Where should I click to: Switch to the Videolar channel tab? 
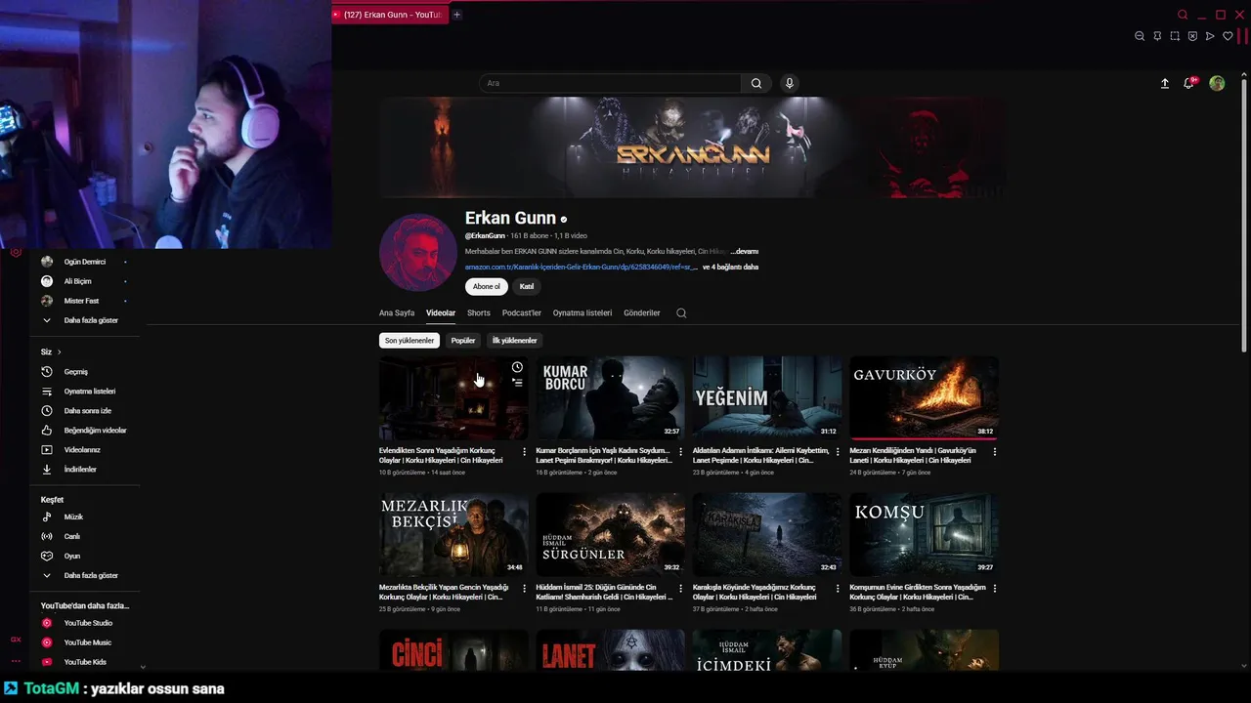click(x=441, y=313)
